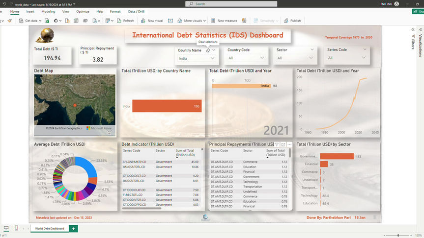Click the search box in title bar
This screenshot has width=424, height=238.
point(231,4)
